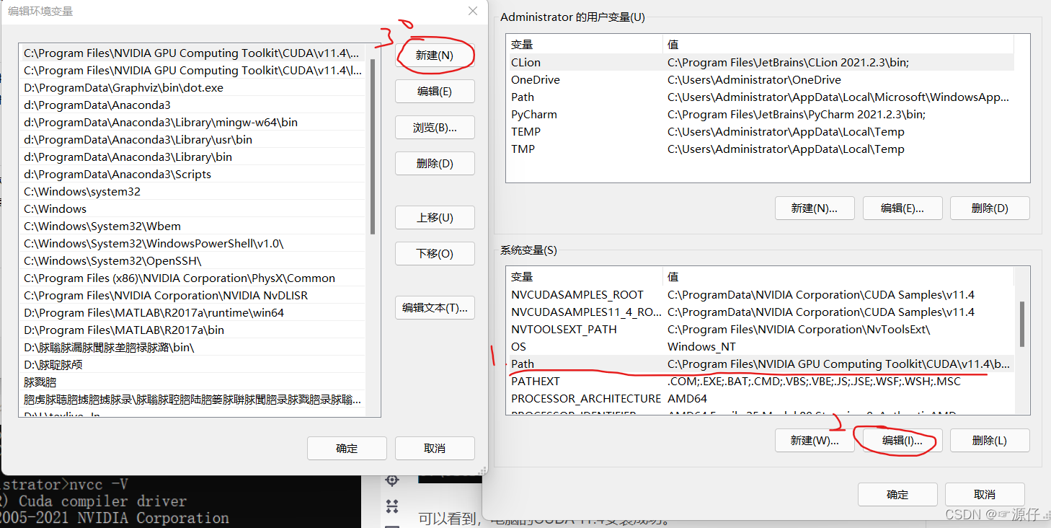The width and height of the screenshot is (1051, 528).
Task: Select d:\ProgramData\Anaconda3\Scripts entry
Action: (193, 175)
